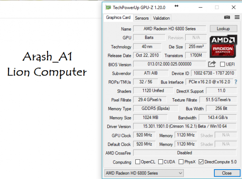
Task: Click the AMD Radeon Graphics logo
Action: [223, 45]
